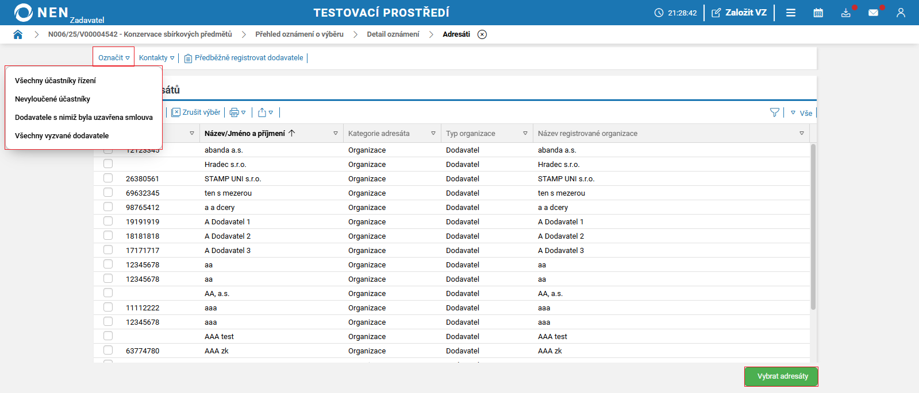Click cell 69632345

(x=143, y=193)
